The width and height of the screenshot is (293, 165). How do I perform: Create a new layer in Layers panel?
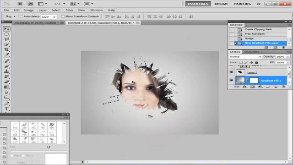276,87
